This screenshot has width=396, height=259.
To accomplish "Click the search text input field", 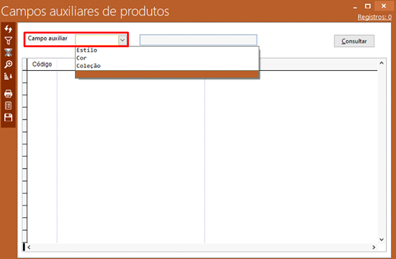I will tap(198, 40).
